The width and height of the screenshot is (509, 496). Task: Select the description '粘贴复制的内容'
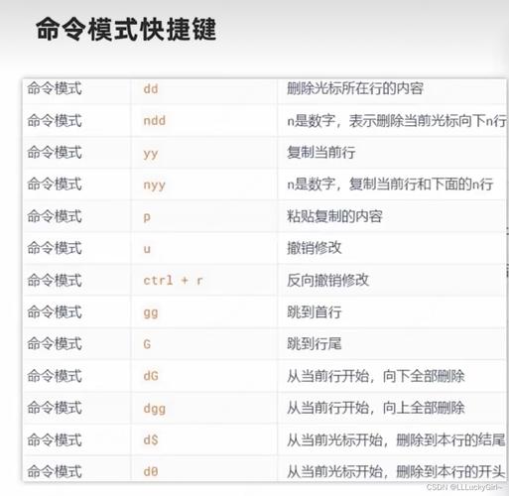[334, 216]
